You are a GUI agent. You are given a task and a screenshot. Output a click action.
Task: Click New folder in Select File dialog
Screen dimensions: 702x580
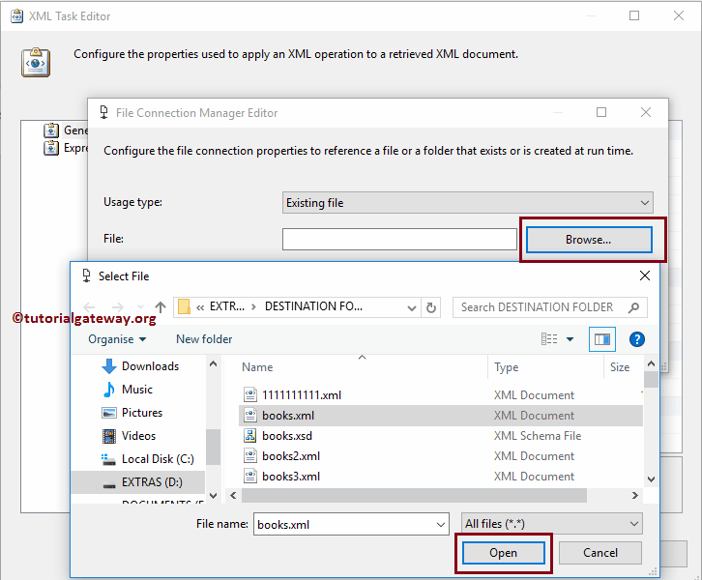tap(204, 339)
